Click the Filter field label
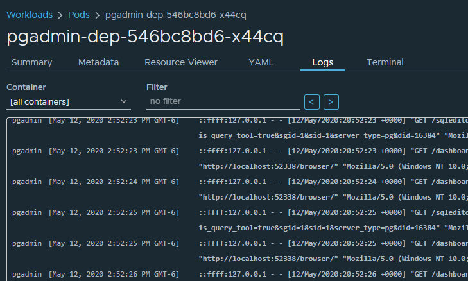Screen dimensions: 468x281 coord(157,87)
